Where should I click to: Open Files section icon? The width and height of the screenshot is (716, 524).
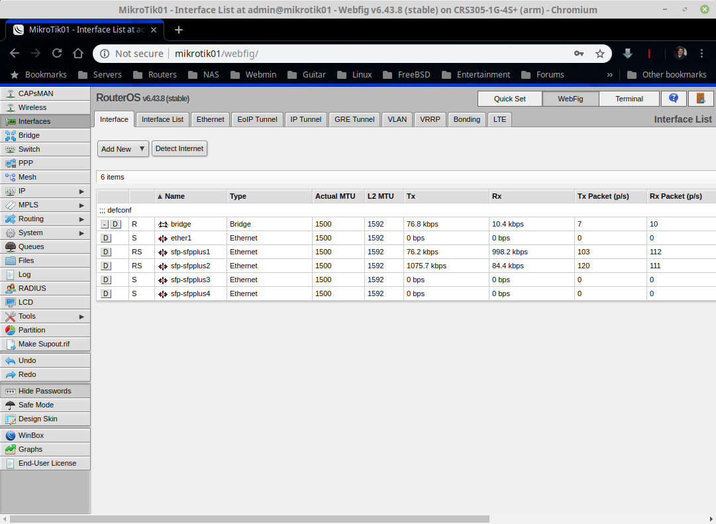pyautogui.click(x=10, y=261)
